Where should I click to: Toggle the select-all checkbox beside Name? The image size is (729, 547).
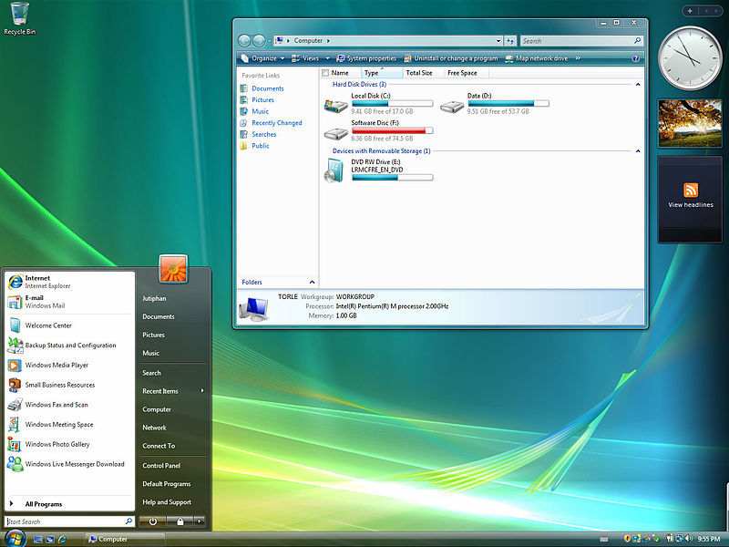pyautogui.click(x=325, y=73)
